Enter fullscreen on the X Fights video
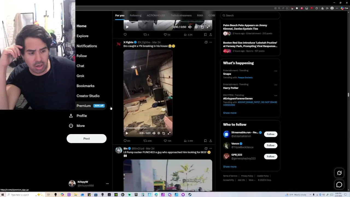 pos(169,133)
